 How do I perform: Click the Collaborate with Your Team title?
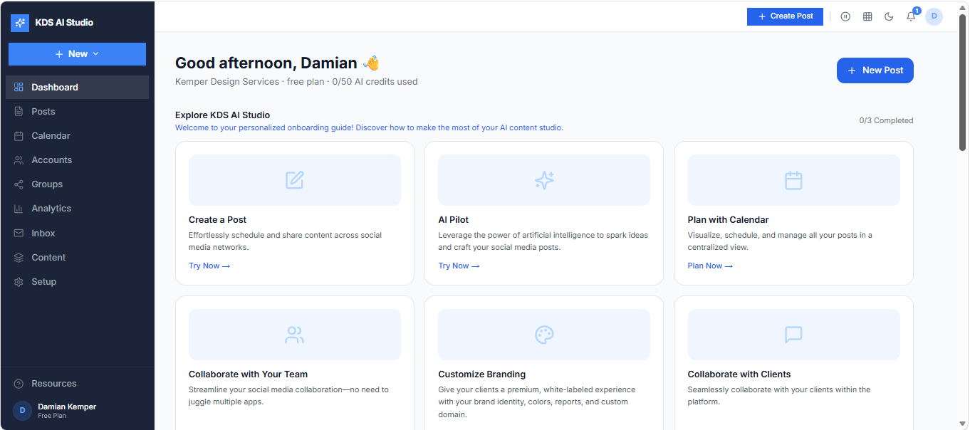pyautogui.click(x=248, y=374)
